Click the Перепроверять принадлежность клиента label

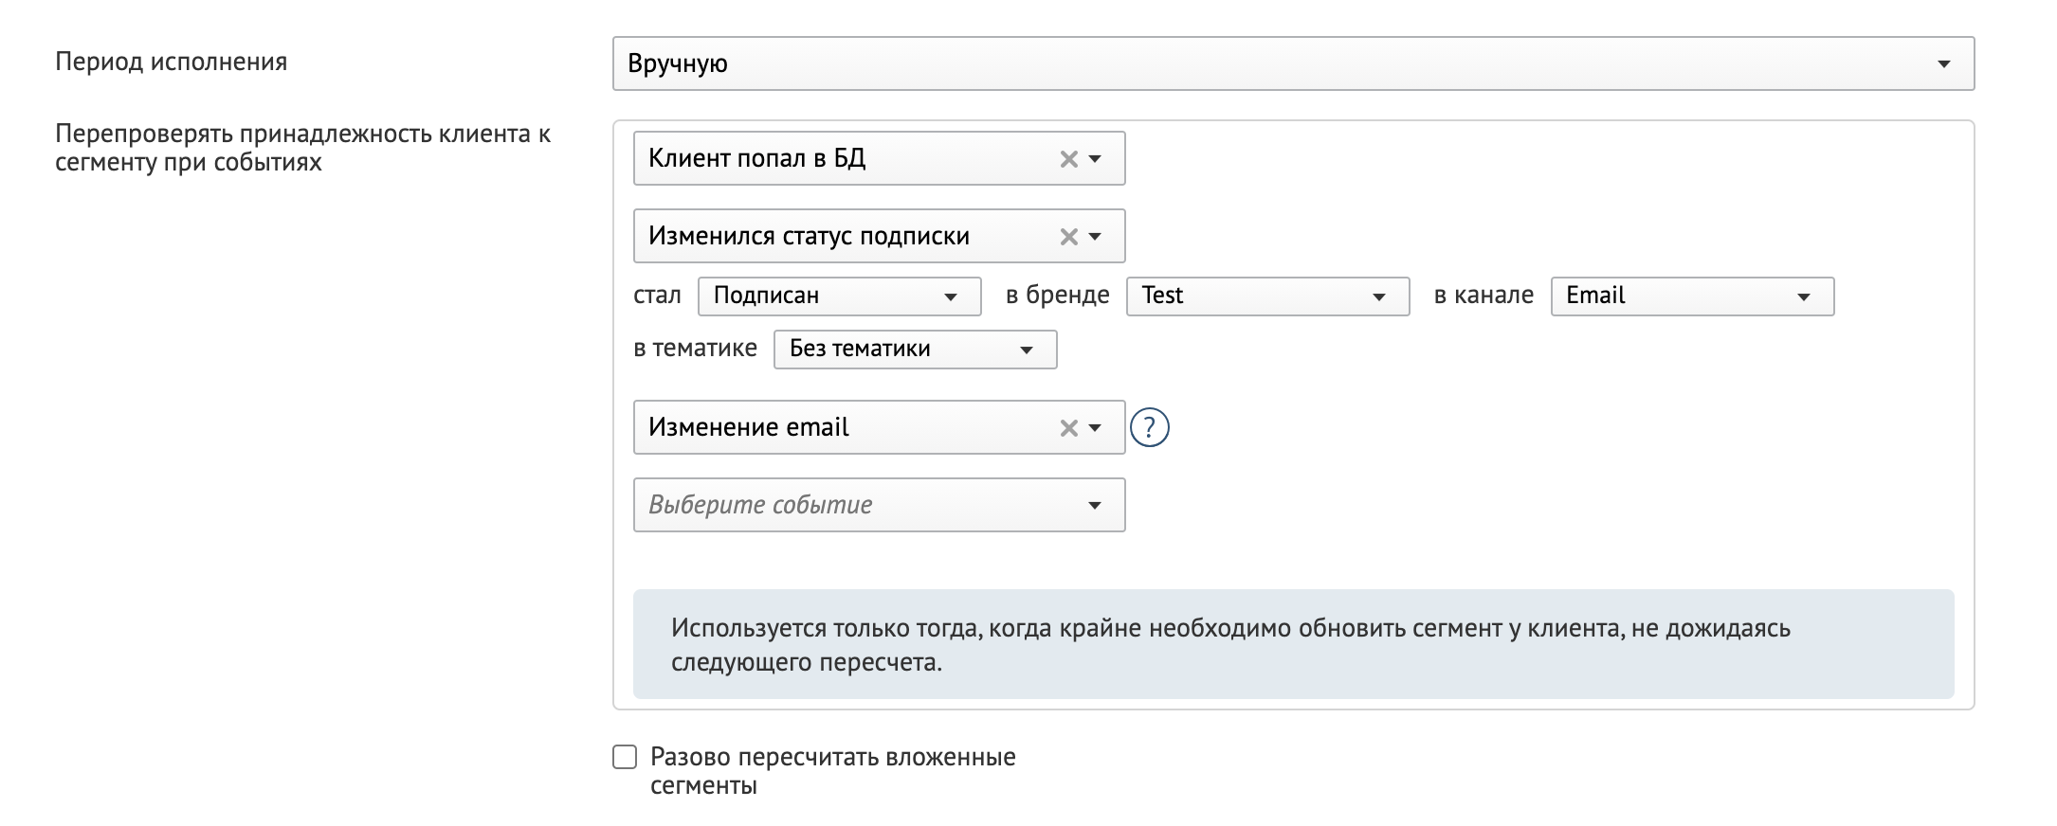pos(303,148)
